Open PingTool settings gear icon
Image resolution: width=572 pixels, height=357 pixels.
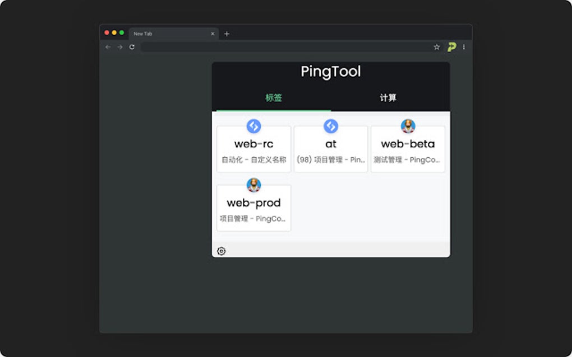[221, 251]
